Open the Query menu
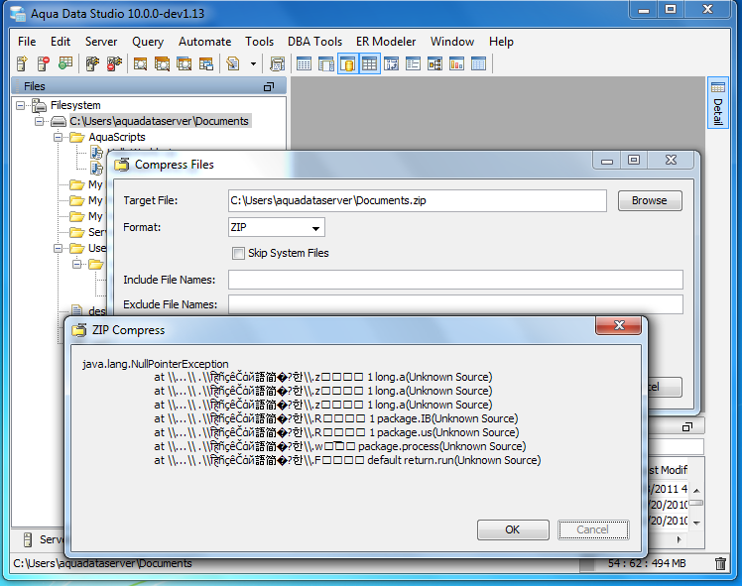The height and width of the screenshot is (586, 742). [148, 42]
